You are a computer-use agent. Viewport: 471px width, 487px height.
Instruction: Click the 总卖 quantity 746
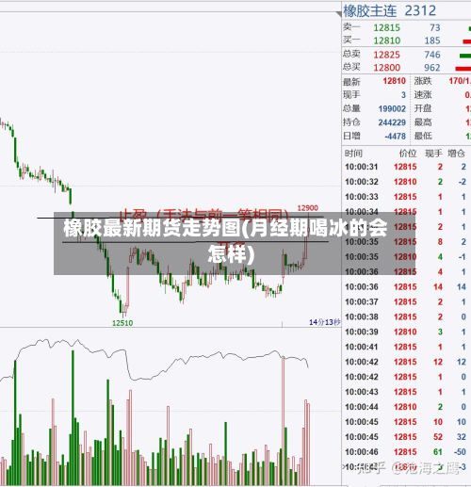click(432, 55)
